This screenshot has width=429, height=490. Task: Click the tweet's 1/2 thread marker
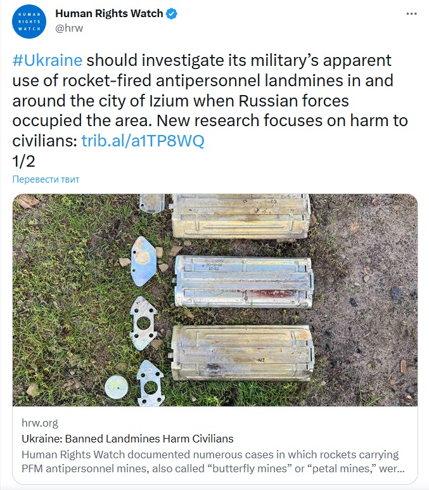click(x=23, y=160)
